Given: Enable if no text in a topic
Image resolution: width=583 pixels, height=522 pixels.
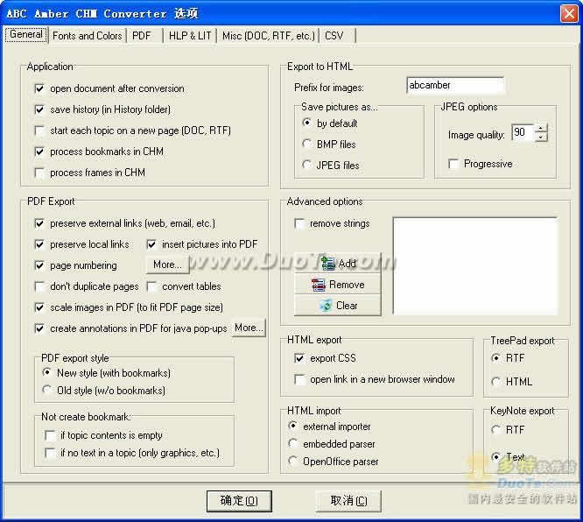Looking at the screenshot, I should [50, 453].
